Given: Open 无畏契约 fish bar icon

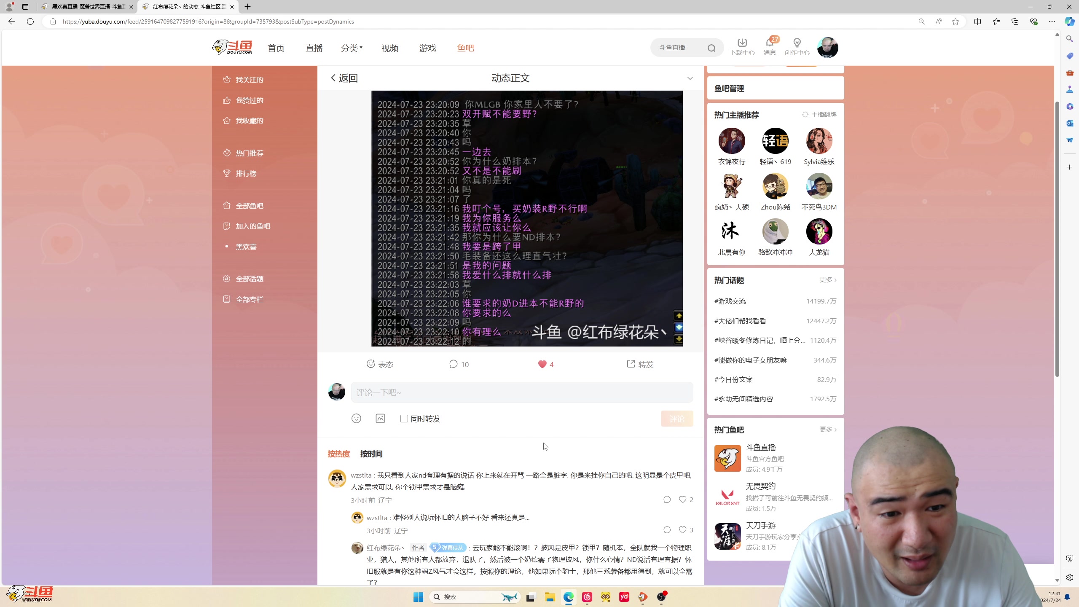Looking at the screenshot, I should [x=727, y=497].
